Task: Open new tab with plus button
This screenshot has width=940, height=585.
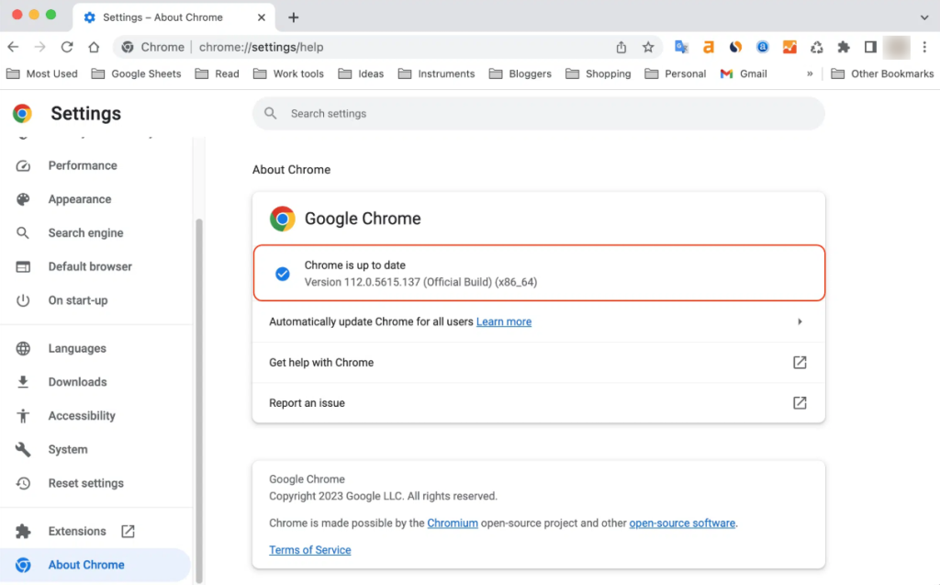Action: pos(294,17)
